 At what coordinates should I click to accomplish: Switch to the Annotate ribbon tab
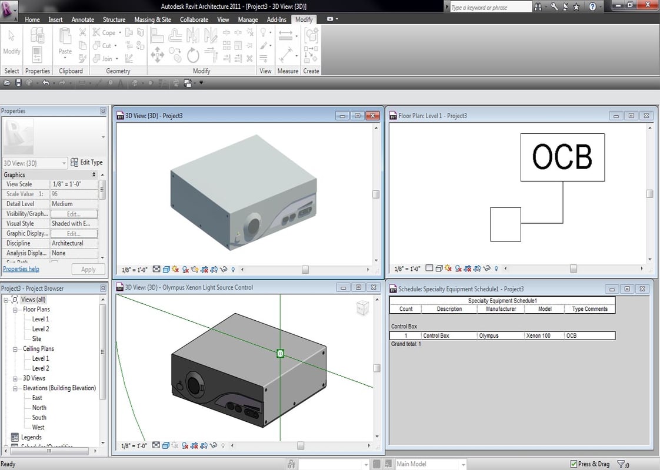(82, 19)
